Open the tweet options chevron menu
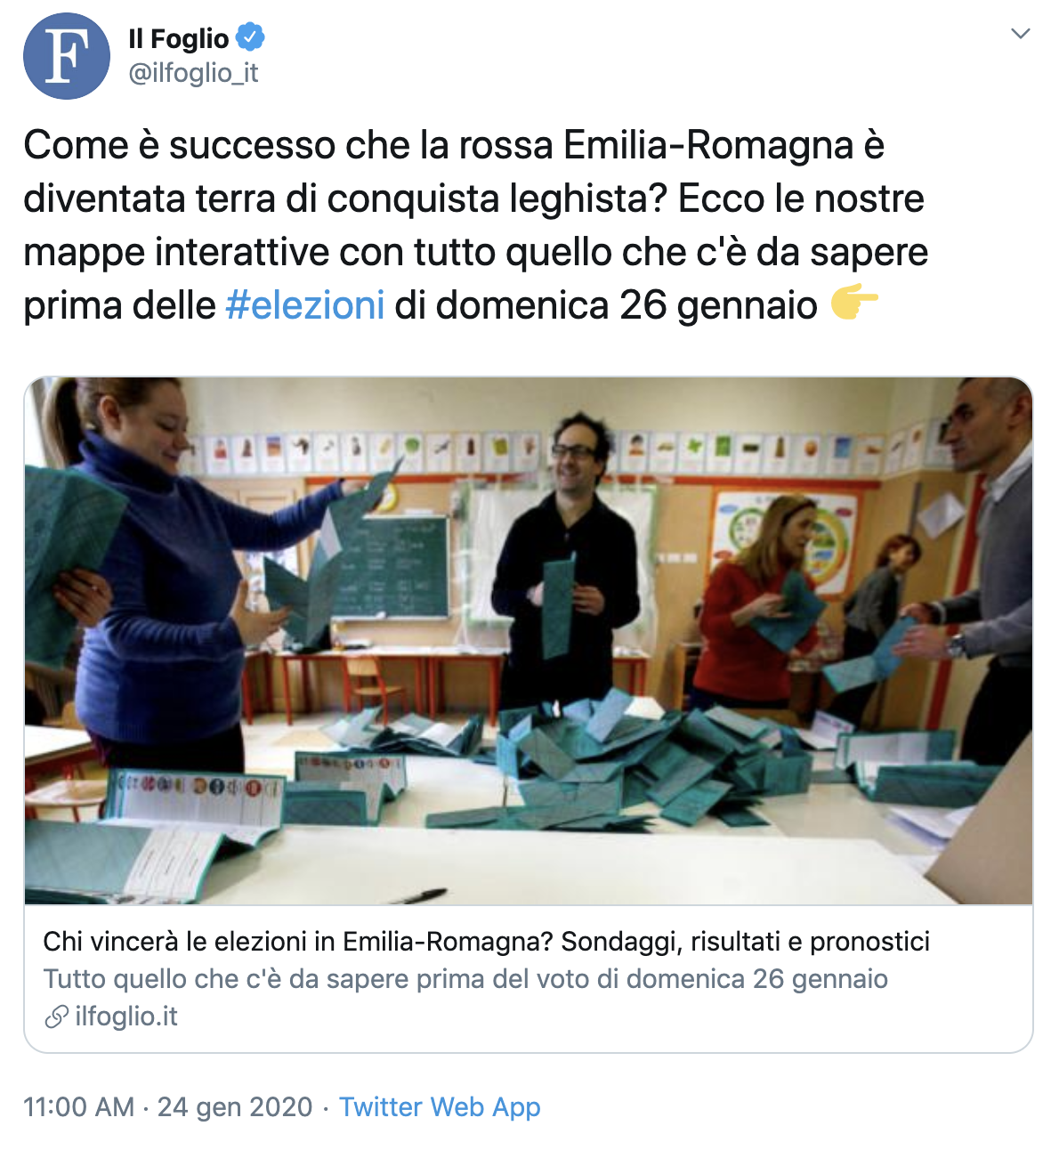Image resolution: width=1059 pixels, height=1150 pixels. [x=1021, y=34]
